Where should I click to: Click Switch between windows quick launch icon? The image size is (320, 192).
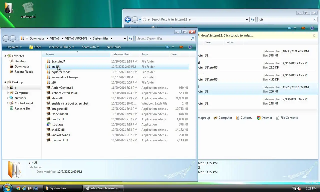point(35,188)
